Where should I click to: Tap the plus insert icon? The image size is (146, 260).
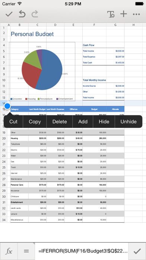[x=124, y=14]
